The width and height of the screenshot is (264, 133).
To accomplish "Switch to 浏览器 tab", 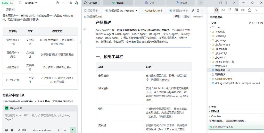I will click(181, 3).
